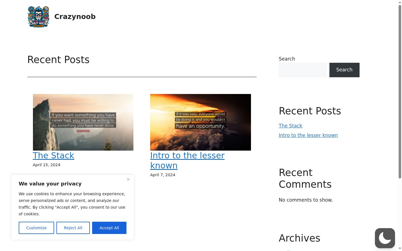Click Reject All cookies button

coord(73,228)
